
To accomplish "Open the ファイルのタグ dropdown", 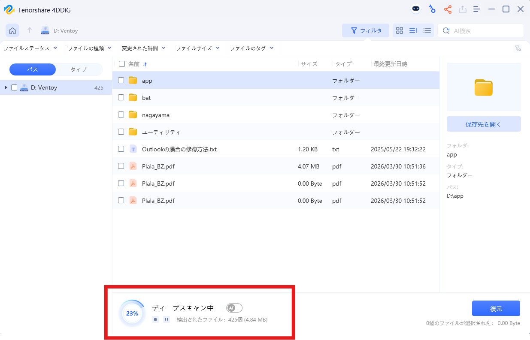I will 251,48.
